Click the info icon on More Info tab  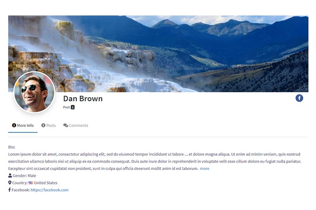tap(14, 125)
